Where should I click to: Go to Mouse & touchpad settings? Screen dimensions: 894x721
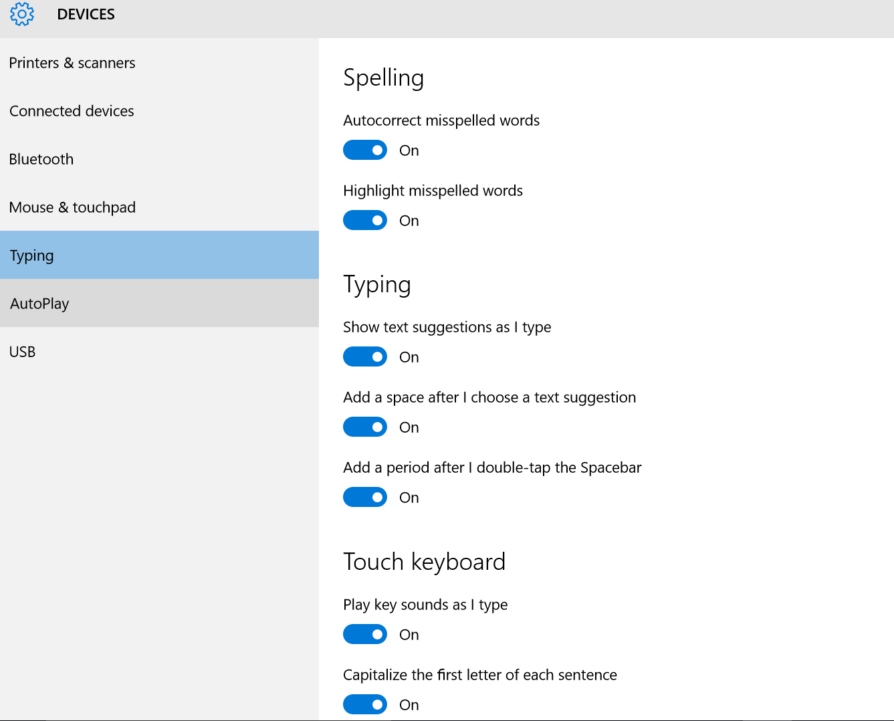click(x=159, y=207)
